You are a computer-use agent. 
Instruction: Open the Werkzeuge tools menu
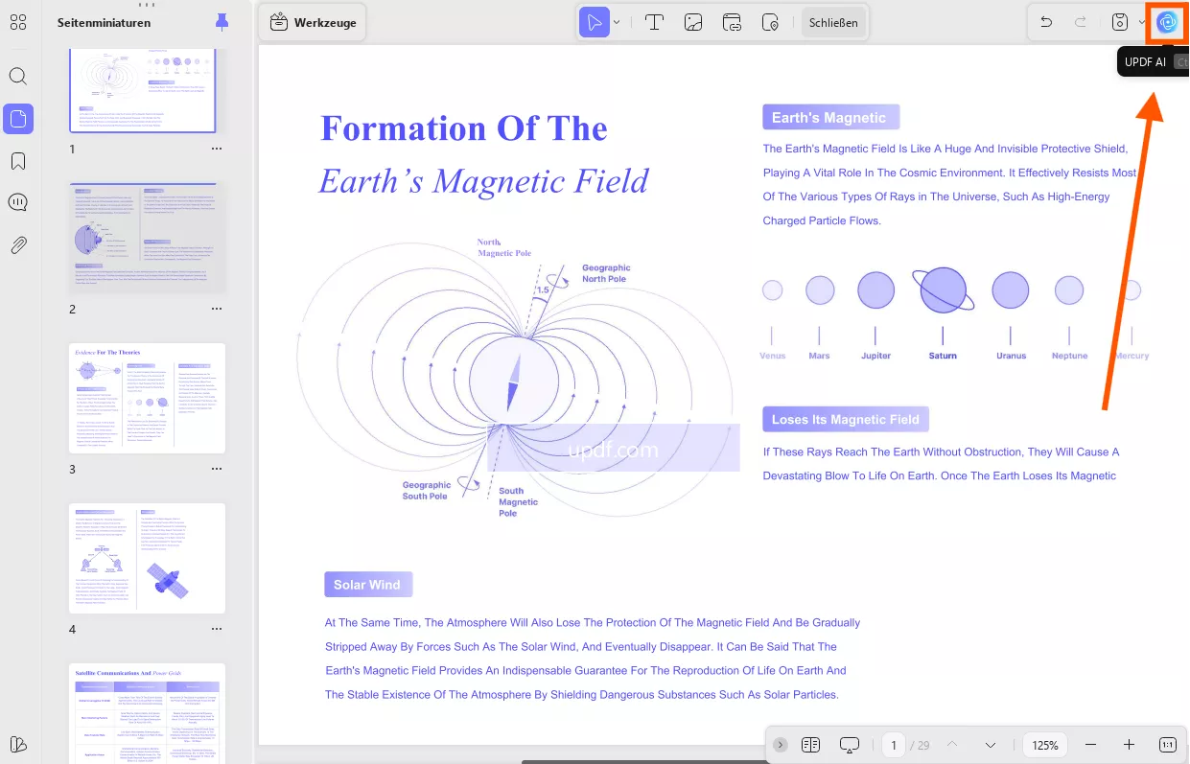click(x=313, y=22)
